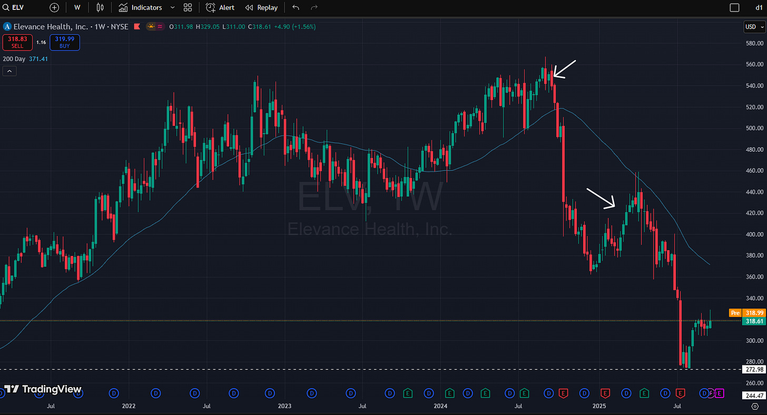This screenshot has height=415, width=767.
Task: Expand the favorite indicators chevron
Action: (x=173, y=8)
